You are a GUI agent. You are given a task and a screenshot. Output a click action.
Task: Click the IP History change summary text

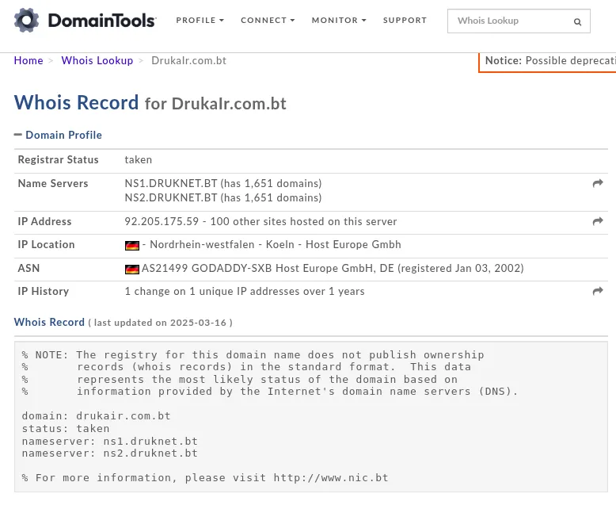point(245,292)
